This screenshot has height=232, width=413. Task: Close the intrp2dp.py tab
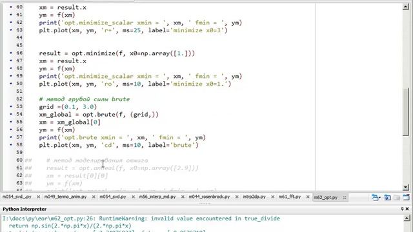point(272,197)
